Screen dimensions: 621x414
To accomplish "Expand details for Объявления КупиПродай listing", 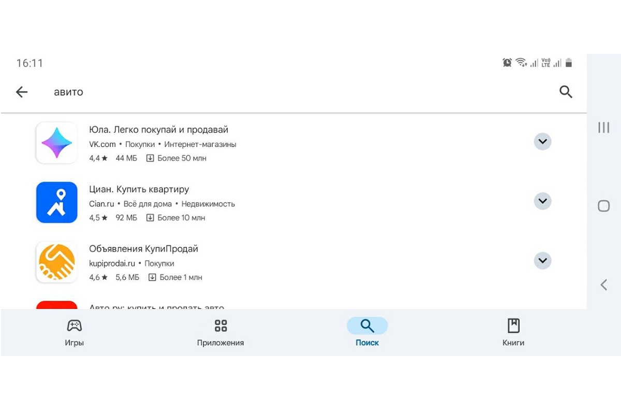I will point(542,260).
